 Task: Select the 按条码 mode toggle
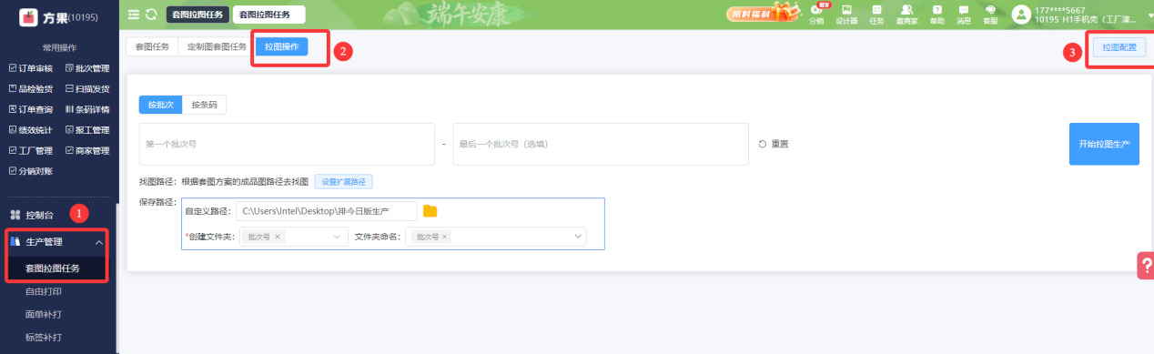(204, 105)
